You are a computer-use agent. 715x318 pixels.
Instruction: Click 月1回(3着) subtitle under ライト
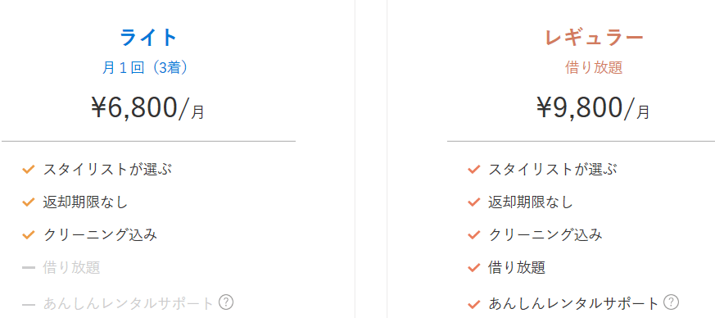144,67
